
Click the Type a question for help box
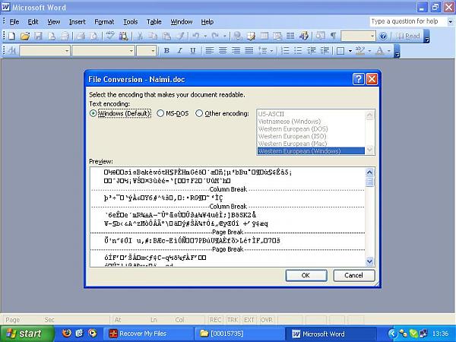click(408, 21)
